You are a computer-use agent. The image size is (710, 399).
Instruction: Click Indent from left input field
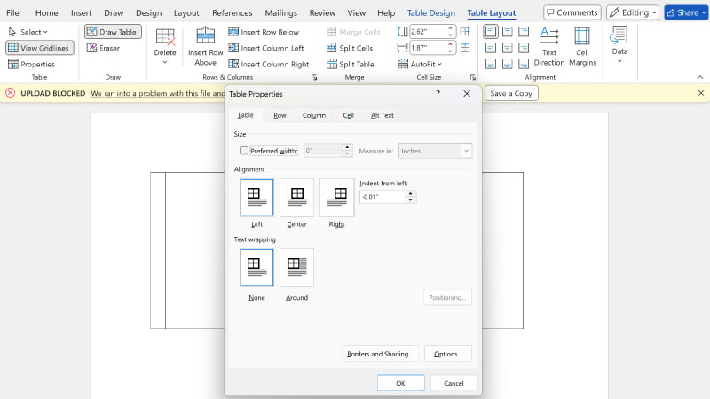(x=383, y=197)
